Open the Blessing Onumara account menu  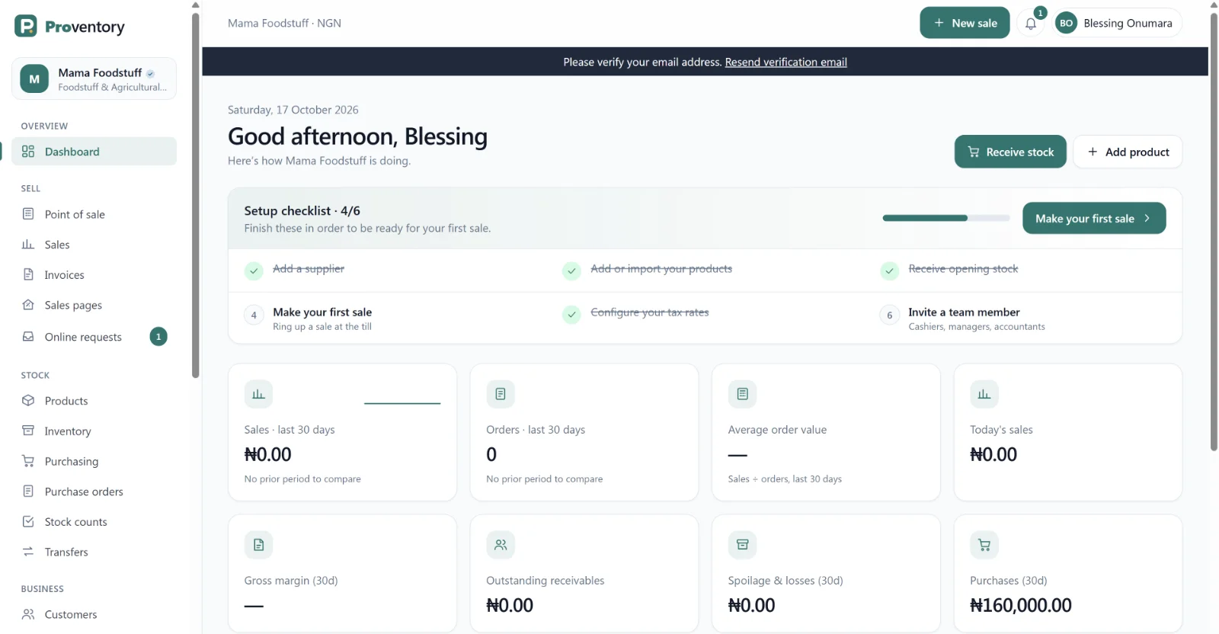click(1118, 24)
